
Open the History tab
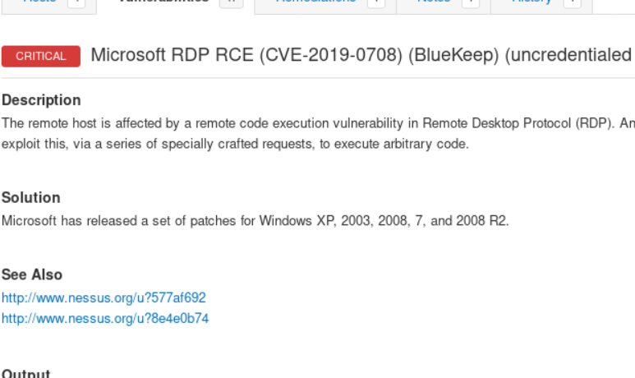(531, 2)
